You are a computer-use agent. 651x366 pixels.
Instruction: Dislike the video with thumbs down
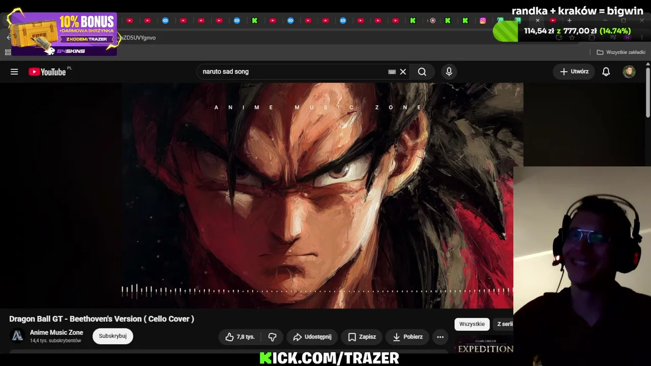tap(272, 337)
